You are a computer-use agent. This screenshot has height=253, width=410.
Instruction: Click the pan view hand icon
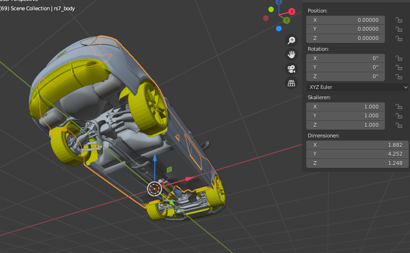[291, 55]
